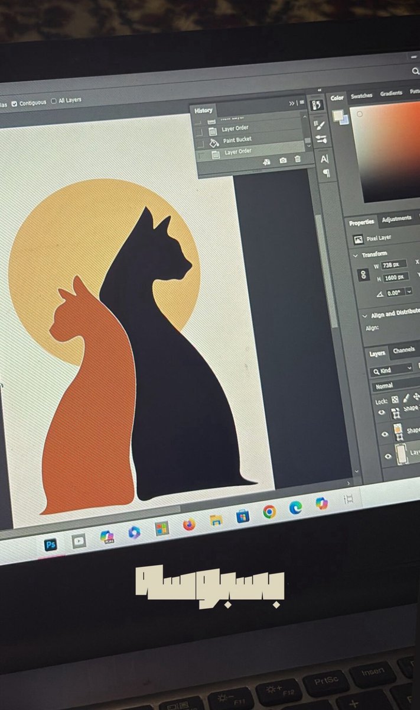This screenshot has width=420, height=710.
Task: Open Microsoft Store from the taskbar
Action: click(243, 516)
